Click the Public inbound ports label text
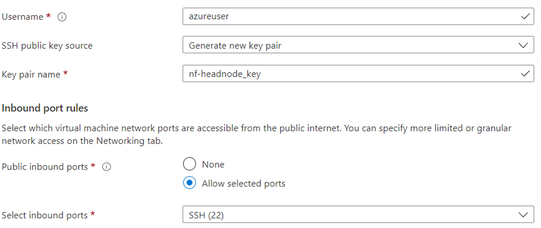This screenshot has height=228, width=541. coord(45,167)
